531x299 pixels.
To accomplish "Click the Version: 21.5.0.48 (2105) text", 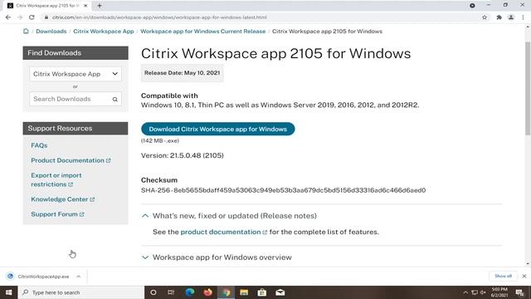I will (x=183, y=155).
